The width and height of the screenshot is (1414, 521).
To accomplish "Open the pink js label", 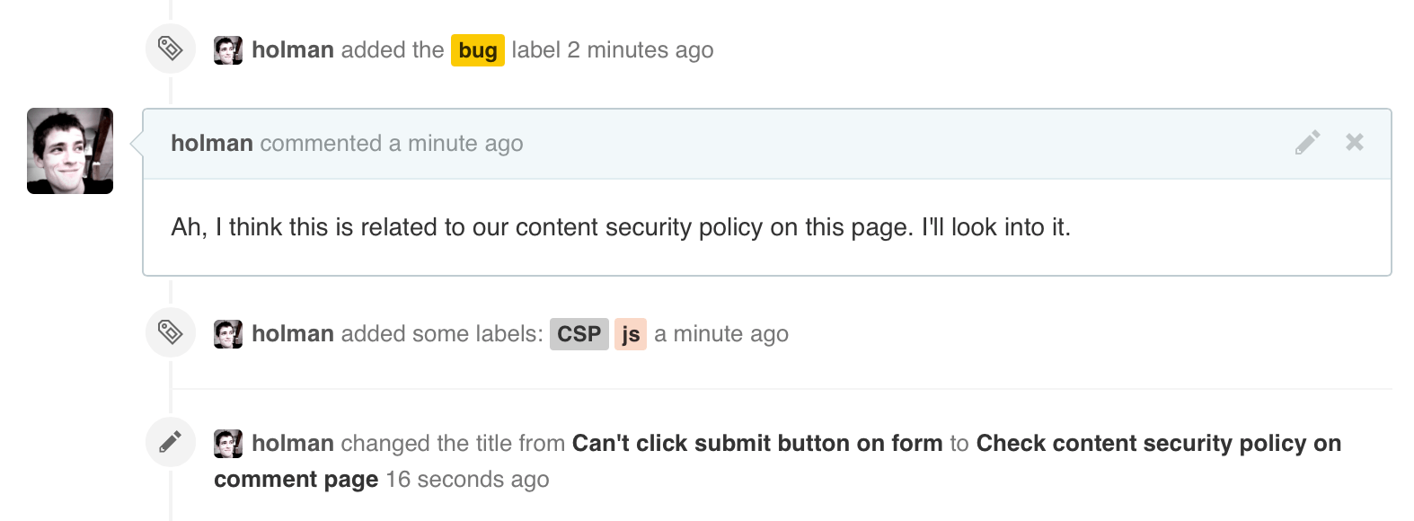I will (x=631, y=334).
